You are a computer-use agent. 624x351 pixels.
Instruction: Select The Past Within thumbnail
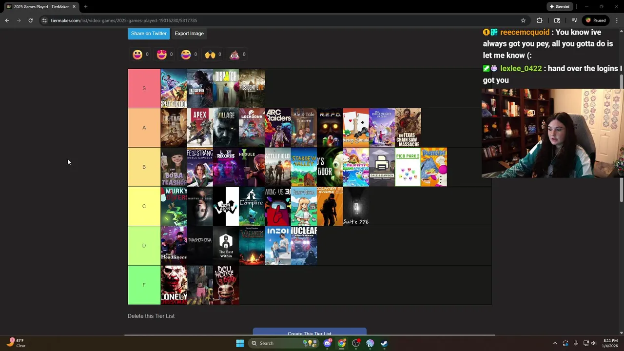click(226, 246)
